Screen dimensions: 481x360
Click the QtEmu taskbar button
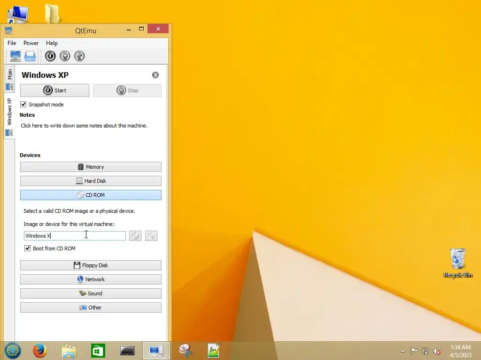156,351
